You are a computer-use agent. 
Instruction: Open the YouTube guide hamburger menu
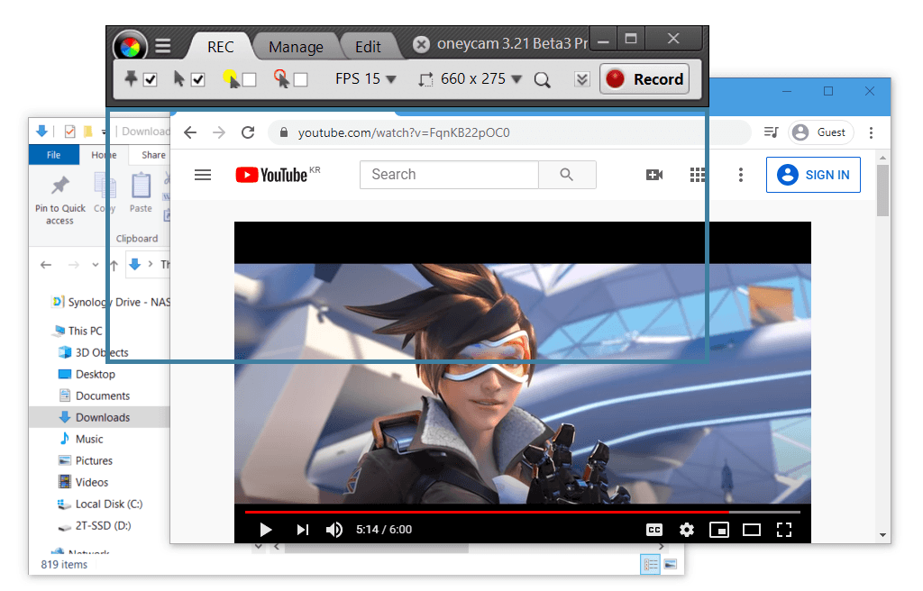(203, 175)
